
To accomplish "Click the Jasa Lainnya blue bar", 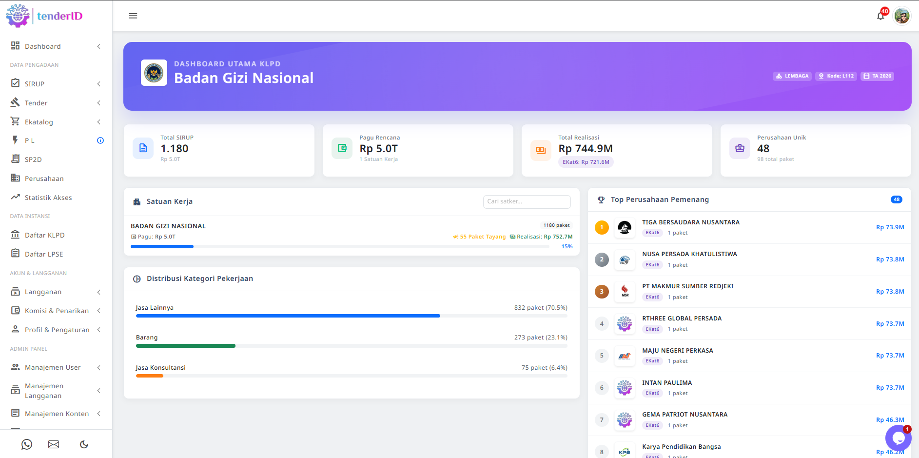I will (288, 316).
